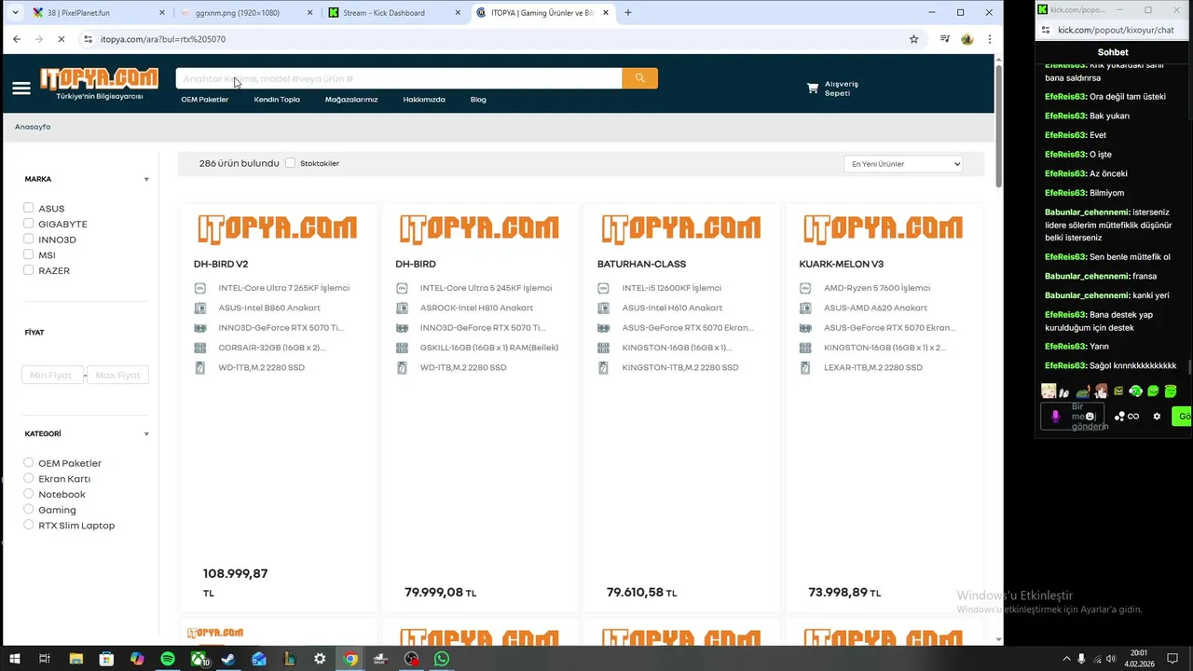Open Hakkımızda navigation item
The image size is (1193, 671).
coord(424,100)
